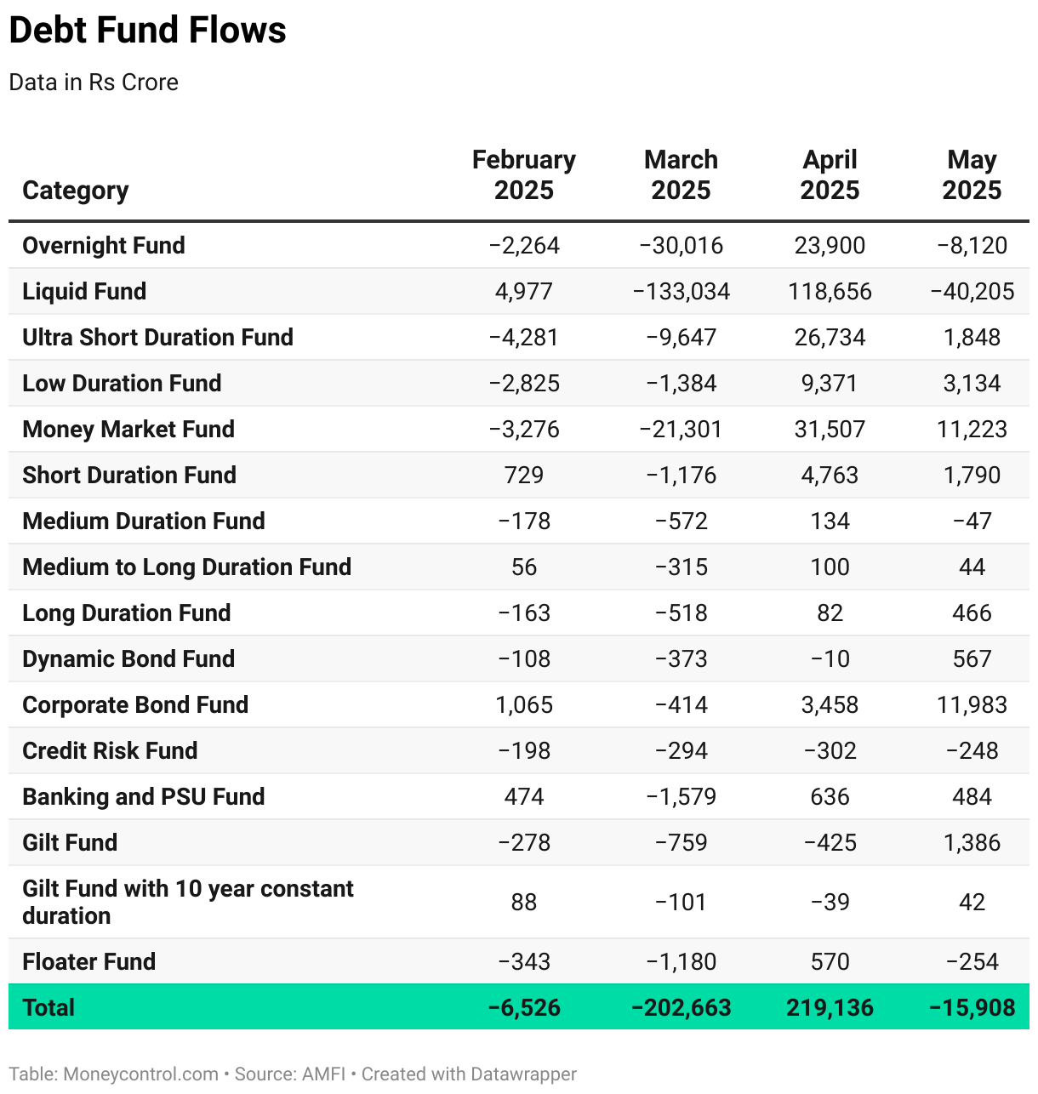Viewport: 1038px width, 1094px height.
Task: Click the Category column header
Action: point(76,191)
